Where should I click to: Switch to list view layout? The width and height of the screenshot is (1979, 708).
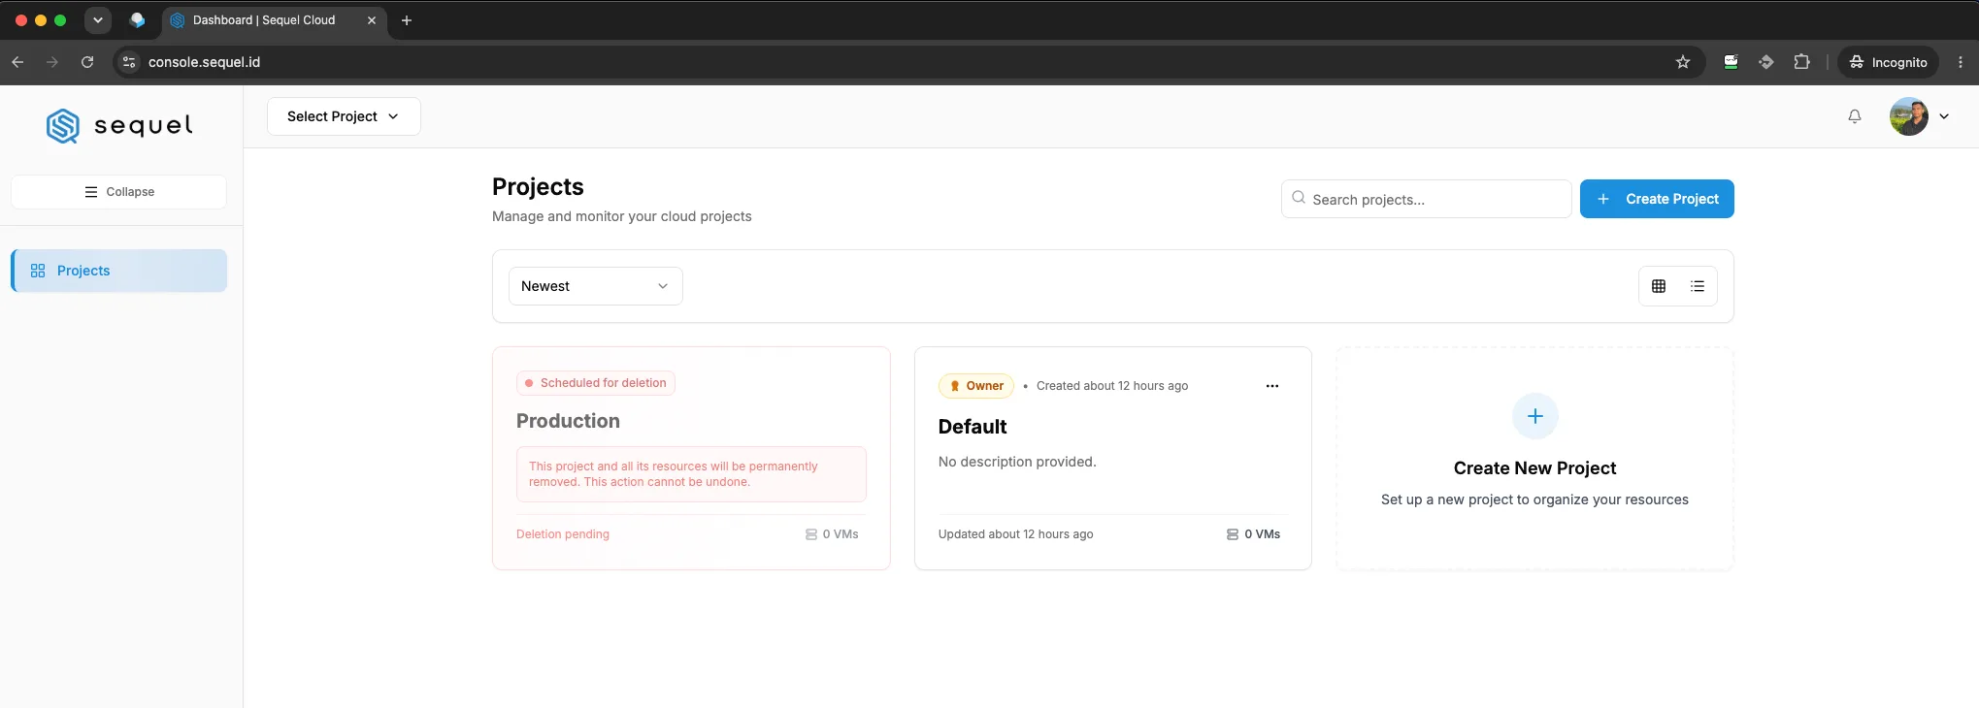coord(1698,286)
